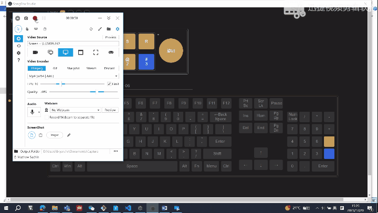This screenshot has width=378, height=213.
Task: Select full screen video source
Action: (x=50, y=52)
